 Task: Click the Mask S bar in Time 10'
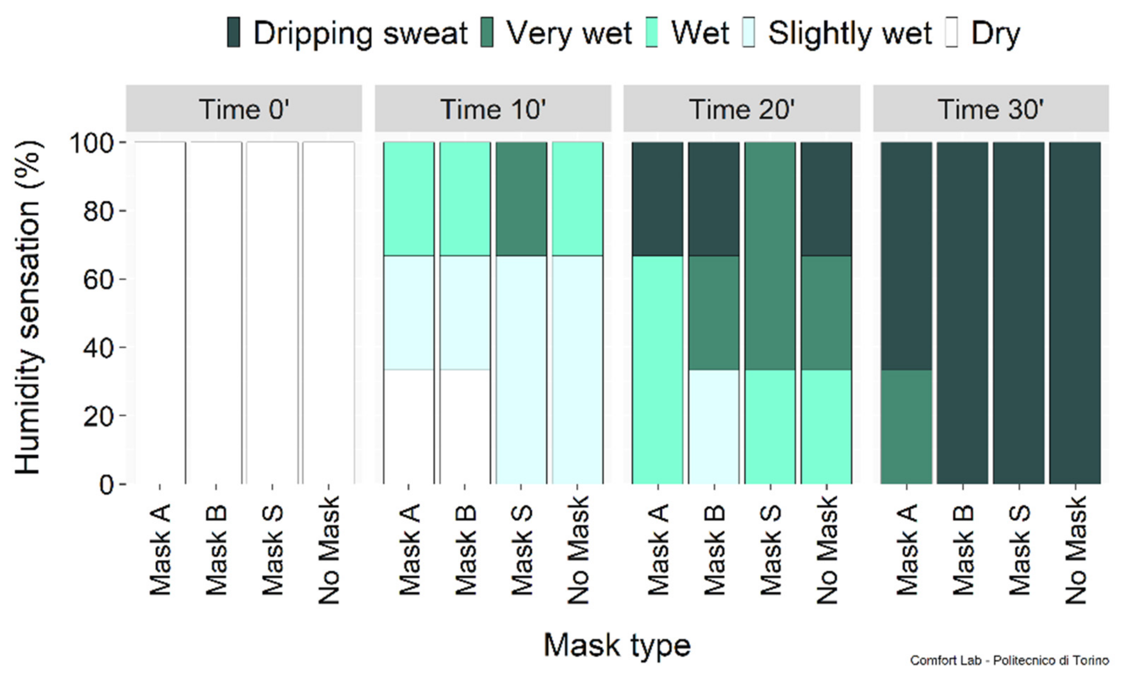click(x=521, y=313)
